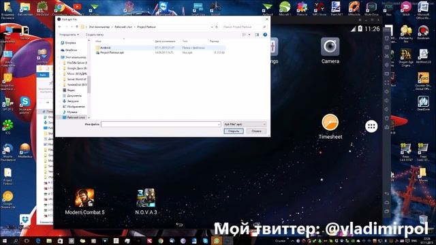
Task: Open the taskbar search icon
Action: tap(16, 241)
